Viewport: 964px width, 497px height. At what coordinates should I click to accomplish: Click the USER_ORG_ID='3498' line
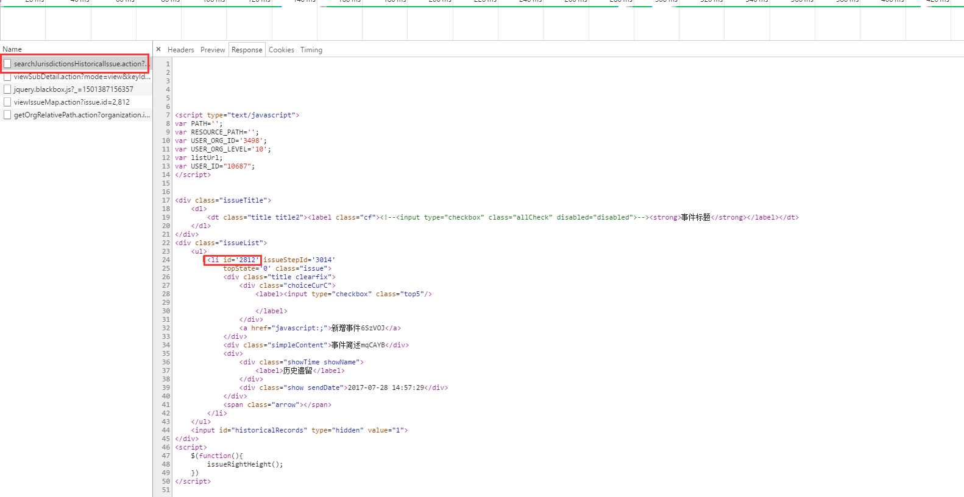coord(221,141)
